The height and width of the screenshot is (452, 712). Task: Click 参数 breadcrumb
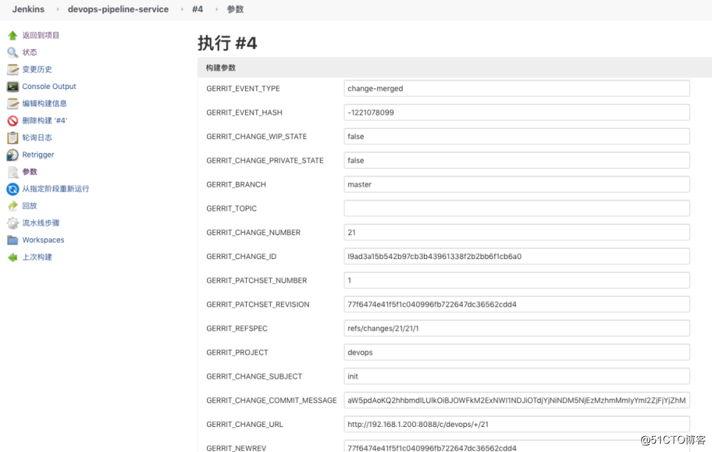pyautogui.click(x=235, y=9)
